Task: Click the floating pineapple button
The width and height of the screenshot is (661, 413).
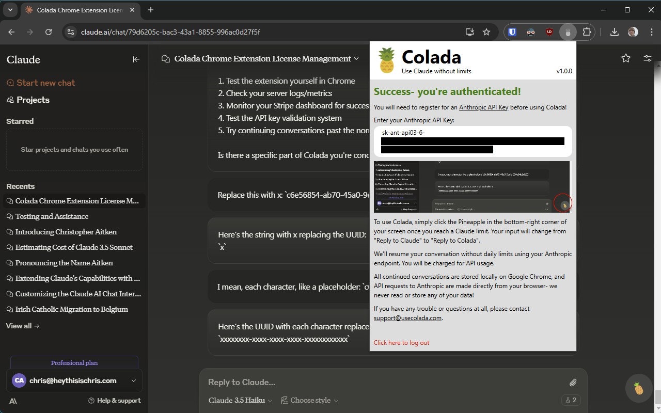Action: [x=639, y=389]
